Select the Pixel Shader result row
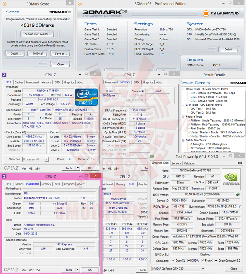The height and width of the screenshot is (274, 246). pyautogui.click(x=205, y=128)
